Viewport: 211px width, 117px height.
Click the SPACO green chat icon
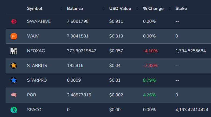coord(14,110)
